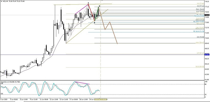Click the 12 Jun 13:00 time label
This screenshot has width=210, height=102.
click(54, 99)
